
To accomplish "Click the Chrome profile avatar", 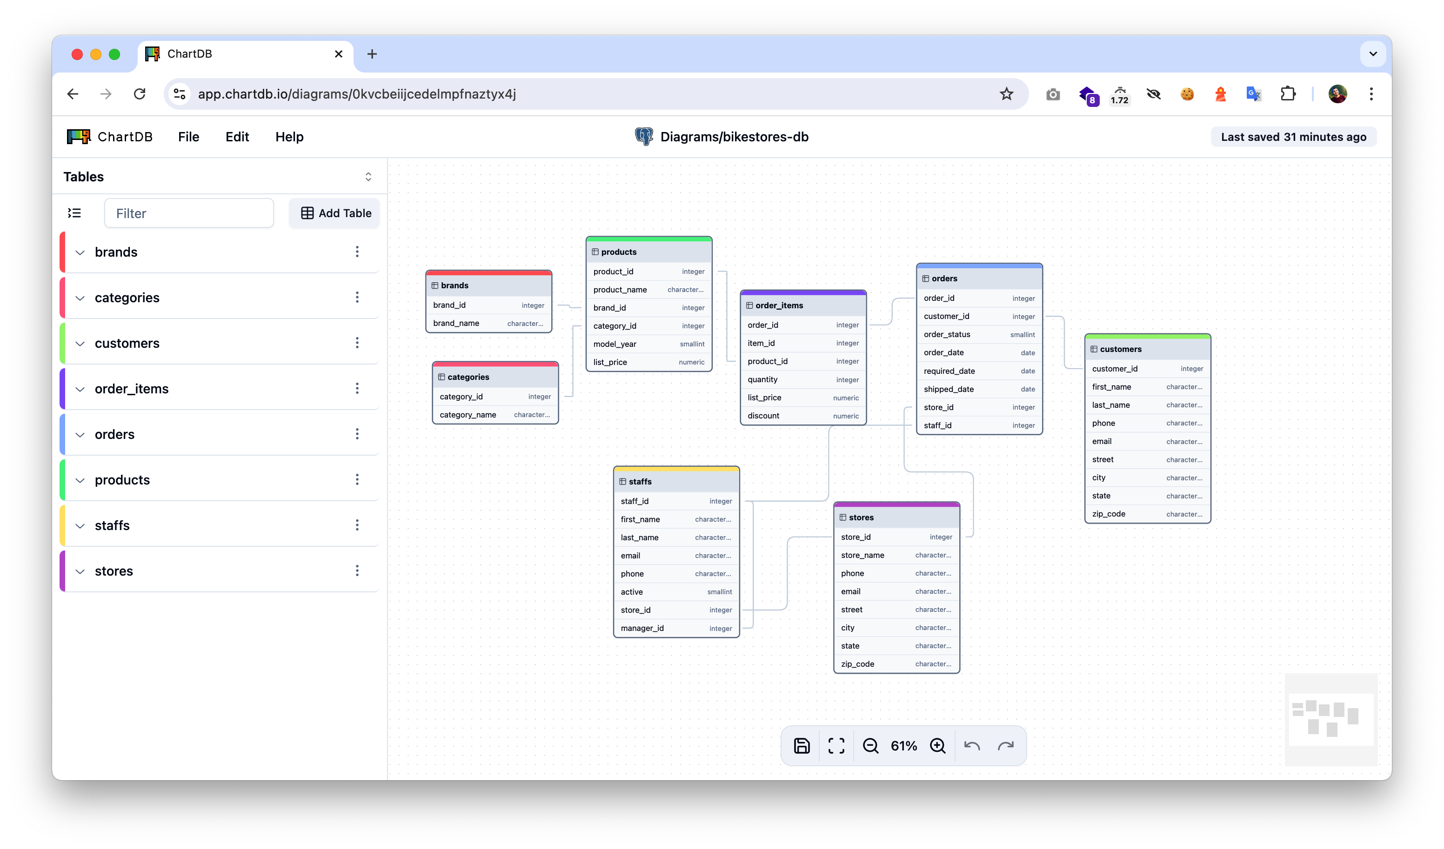I will pyautogui.click(x=1337, y=94).
